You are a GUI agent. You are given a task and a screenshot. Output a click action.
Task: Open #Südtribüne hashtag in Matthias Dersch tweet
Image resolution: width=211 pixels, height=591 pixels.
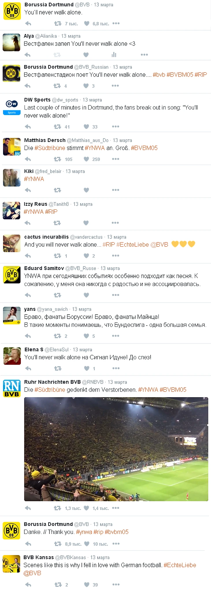50,148
